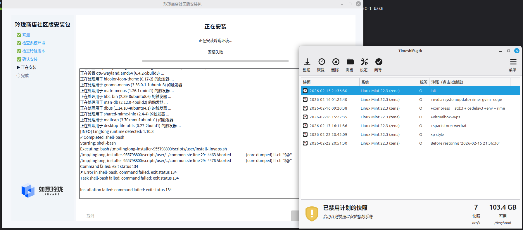
Task: Click the 创建 (create snapshot) toolbar icon
Action: 307,62
